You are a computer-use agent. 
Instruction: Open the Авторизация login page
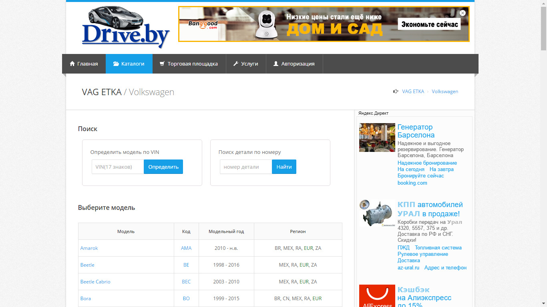(294, 64)
